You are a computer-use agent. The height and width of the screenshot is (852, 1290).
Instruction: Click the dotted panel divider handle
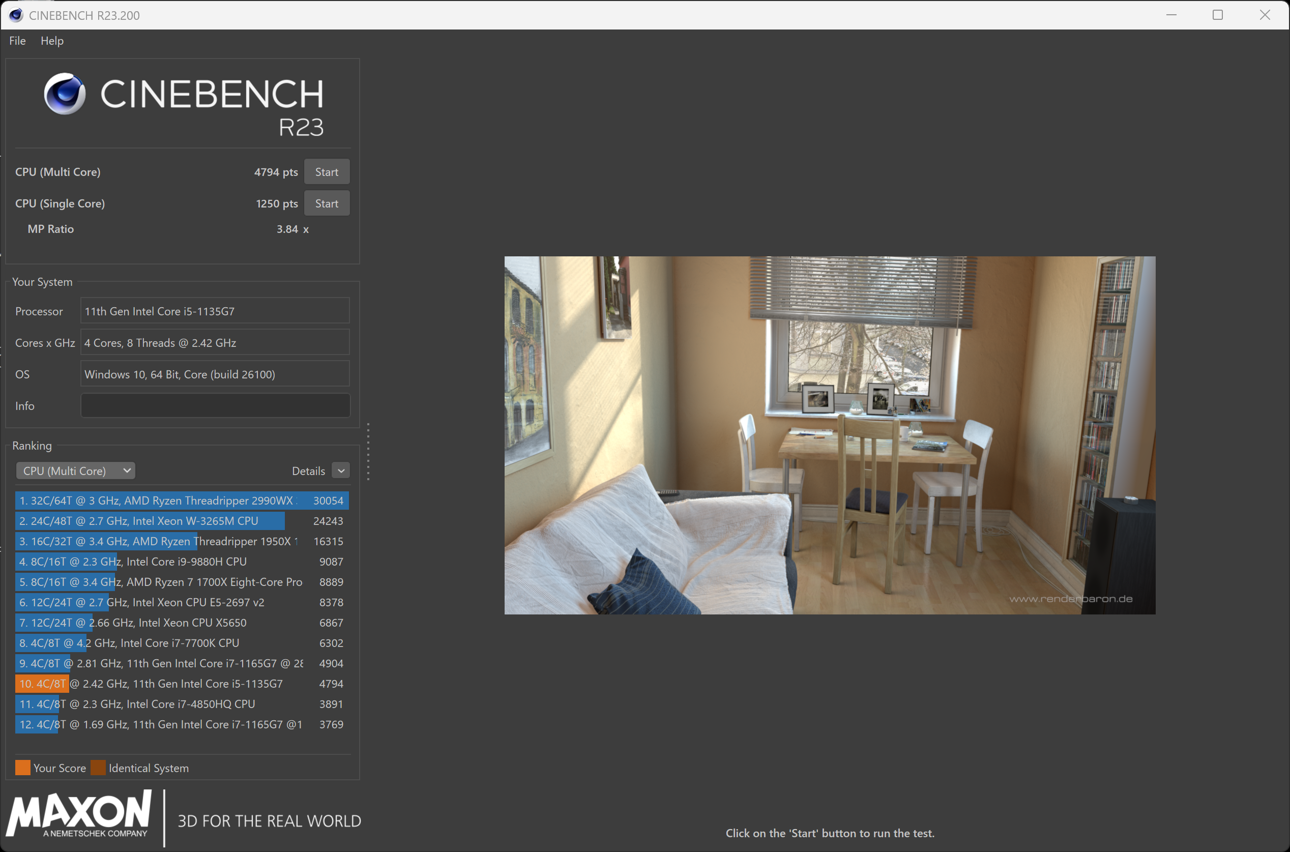(368, 452)
